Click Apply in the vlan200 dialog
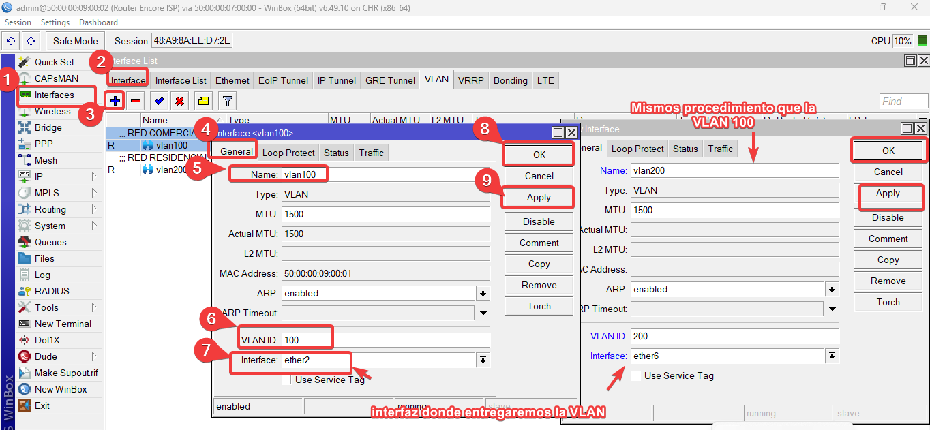 point(888,194)
